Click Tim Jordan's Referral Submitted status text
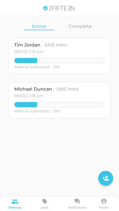 37,67
